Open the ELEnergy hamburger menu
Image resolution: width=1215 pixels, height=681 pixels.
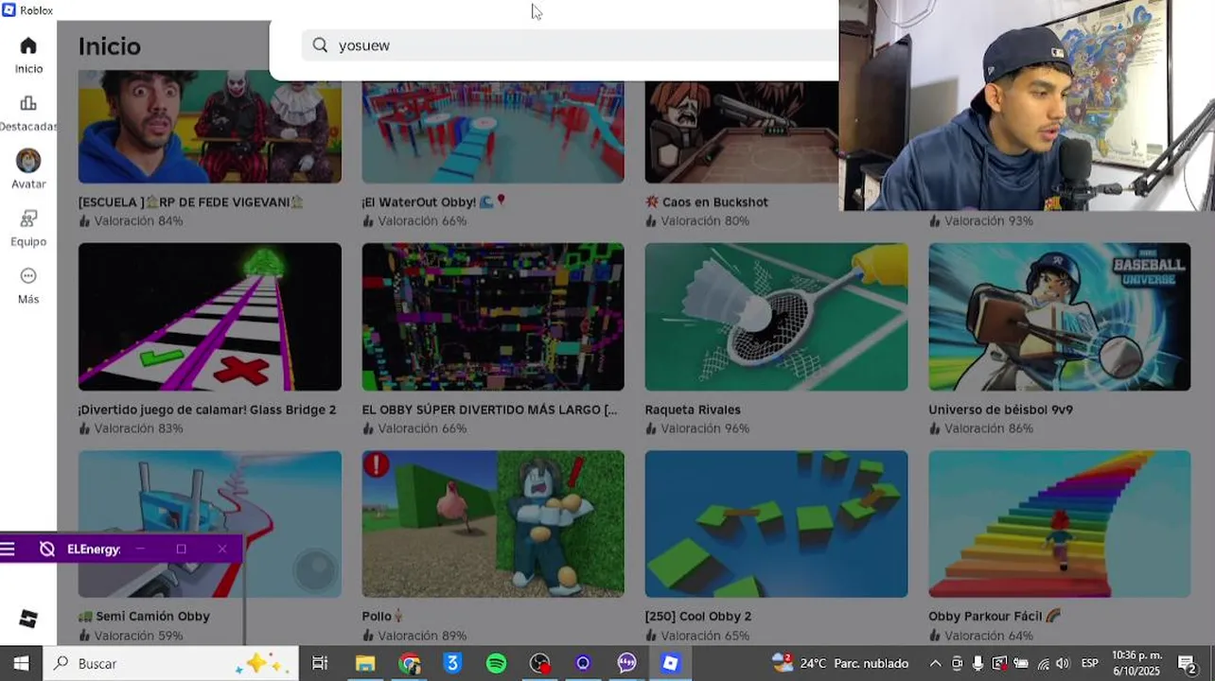tap(9, 549)
